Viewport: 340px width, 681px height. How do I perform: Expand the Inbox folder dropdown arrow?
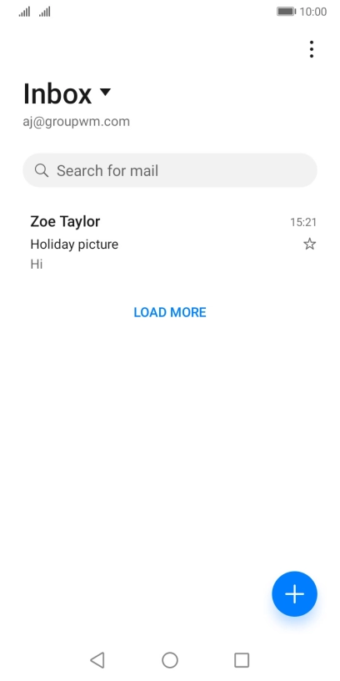(105, 92)
